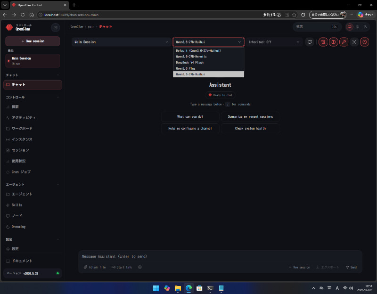Switch to light theme sun icon
Viewport: 377px width, 294px height.
[358, 27]
